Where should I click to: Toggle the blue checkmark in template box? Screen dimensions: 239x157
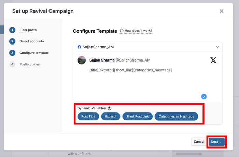pyautogui.click(x=204, y=96)
